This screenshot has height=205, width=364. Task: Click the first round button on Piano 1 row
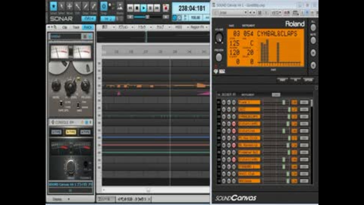[224, 102]
